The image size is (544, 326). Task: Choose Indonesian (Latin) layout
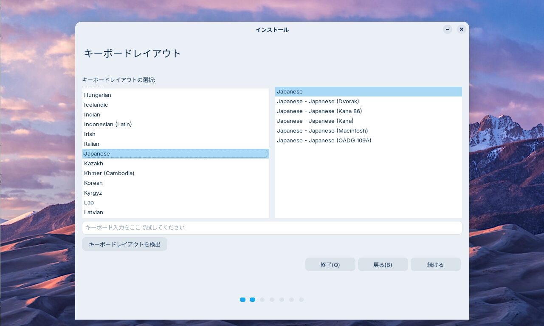click(x=108, y=125)
